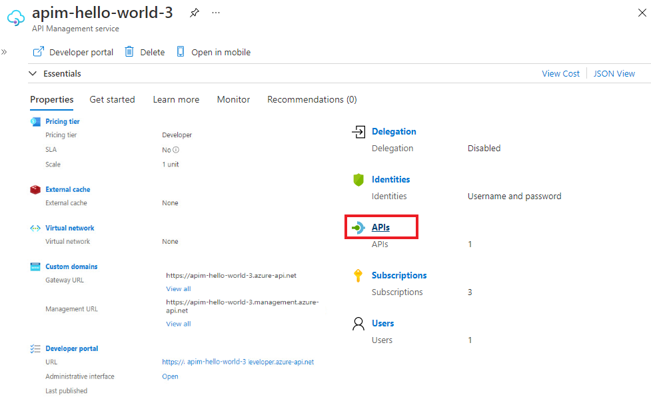The width and height of the screenshot is (651, 403).
Task: Click the Developer portal toolbar icon
Action: pos(38,52)
